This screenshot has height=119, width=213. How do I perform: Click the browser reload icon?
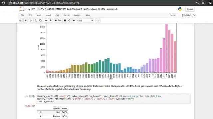(x=4, y=3)
